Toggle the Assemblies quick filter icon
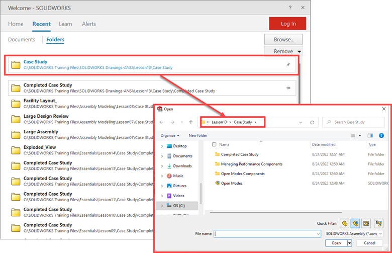 355,223
